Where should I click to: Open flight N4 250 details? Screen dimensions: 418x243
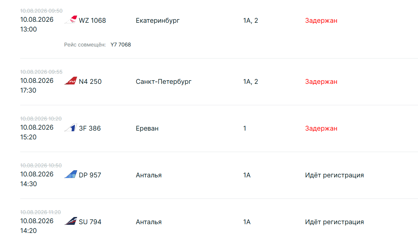tap(90, 82)
